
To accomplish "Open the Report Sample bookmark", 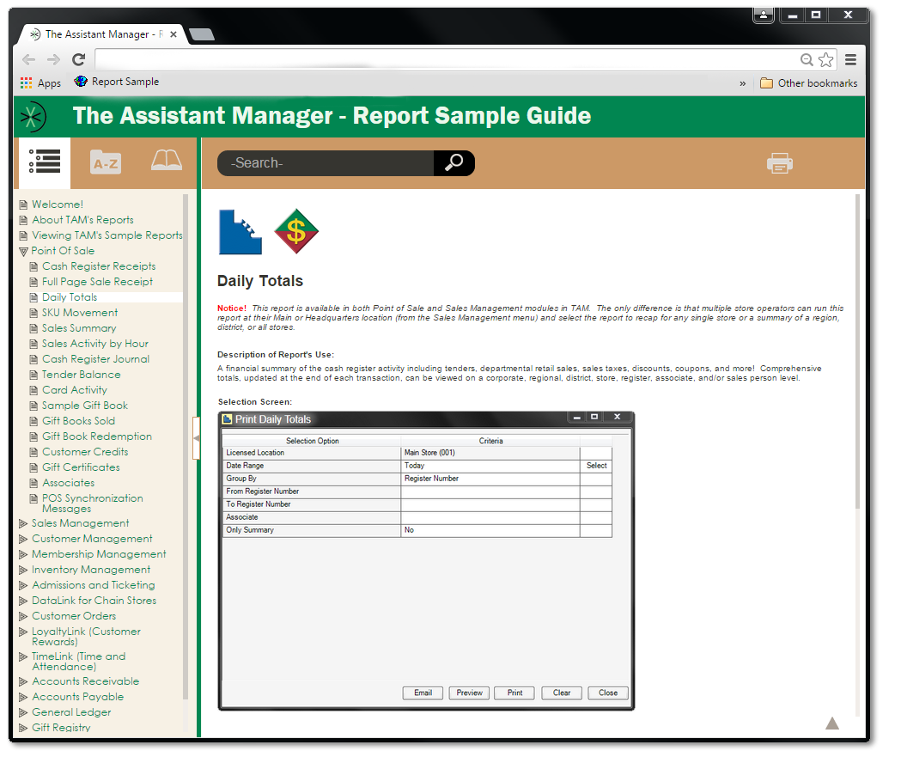I will coord(117,82).
